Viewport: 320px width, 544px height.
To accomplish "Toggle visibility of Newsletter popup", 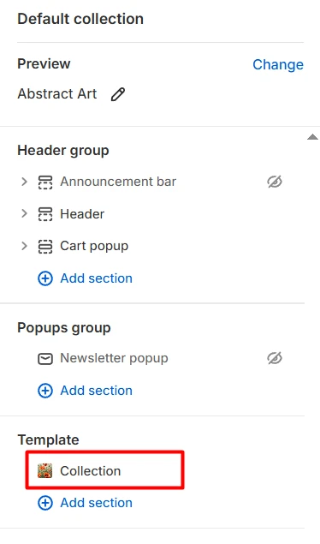I will click(x=275, y=358).
